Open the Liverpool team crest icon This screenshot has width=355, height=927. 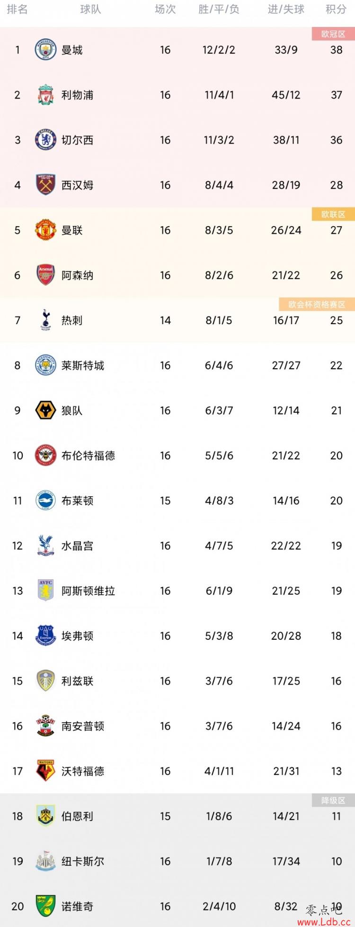coord(46,95)
